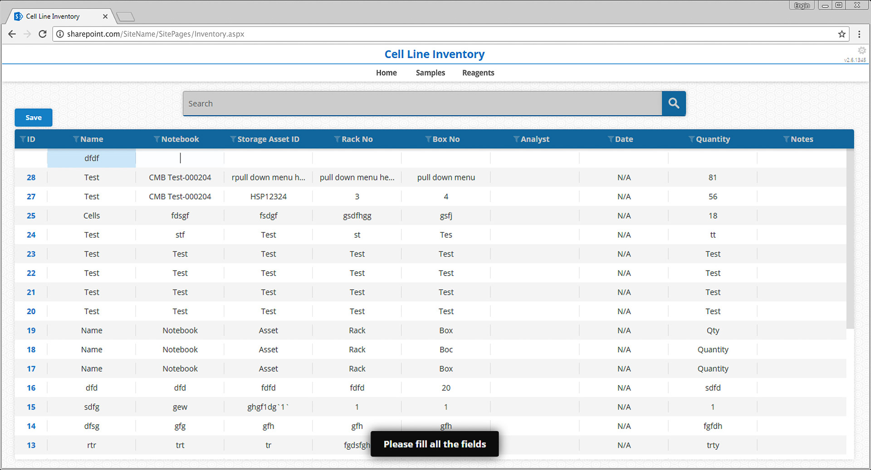Open the settings gear icon
871x470 pixels.
tap(861, 50)
